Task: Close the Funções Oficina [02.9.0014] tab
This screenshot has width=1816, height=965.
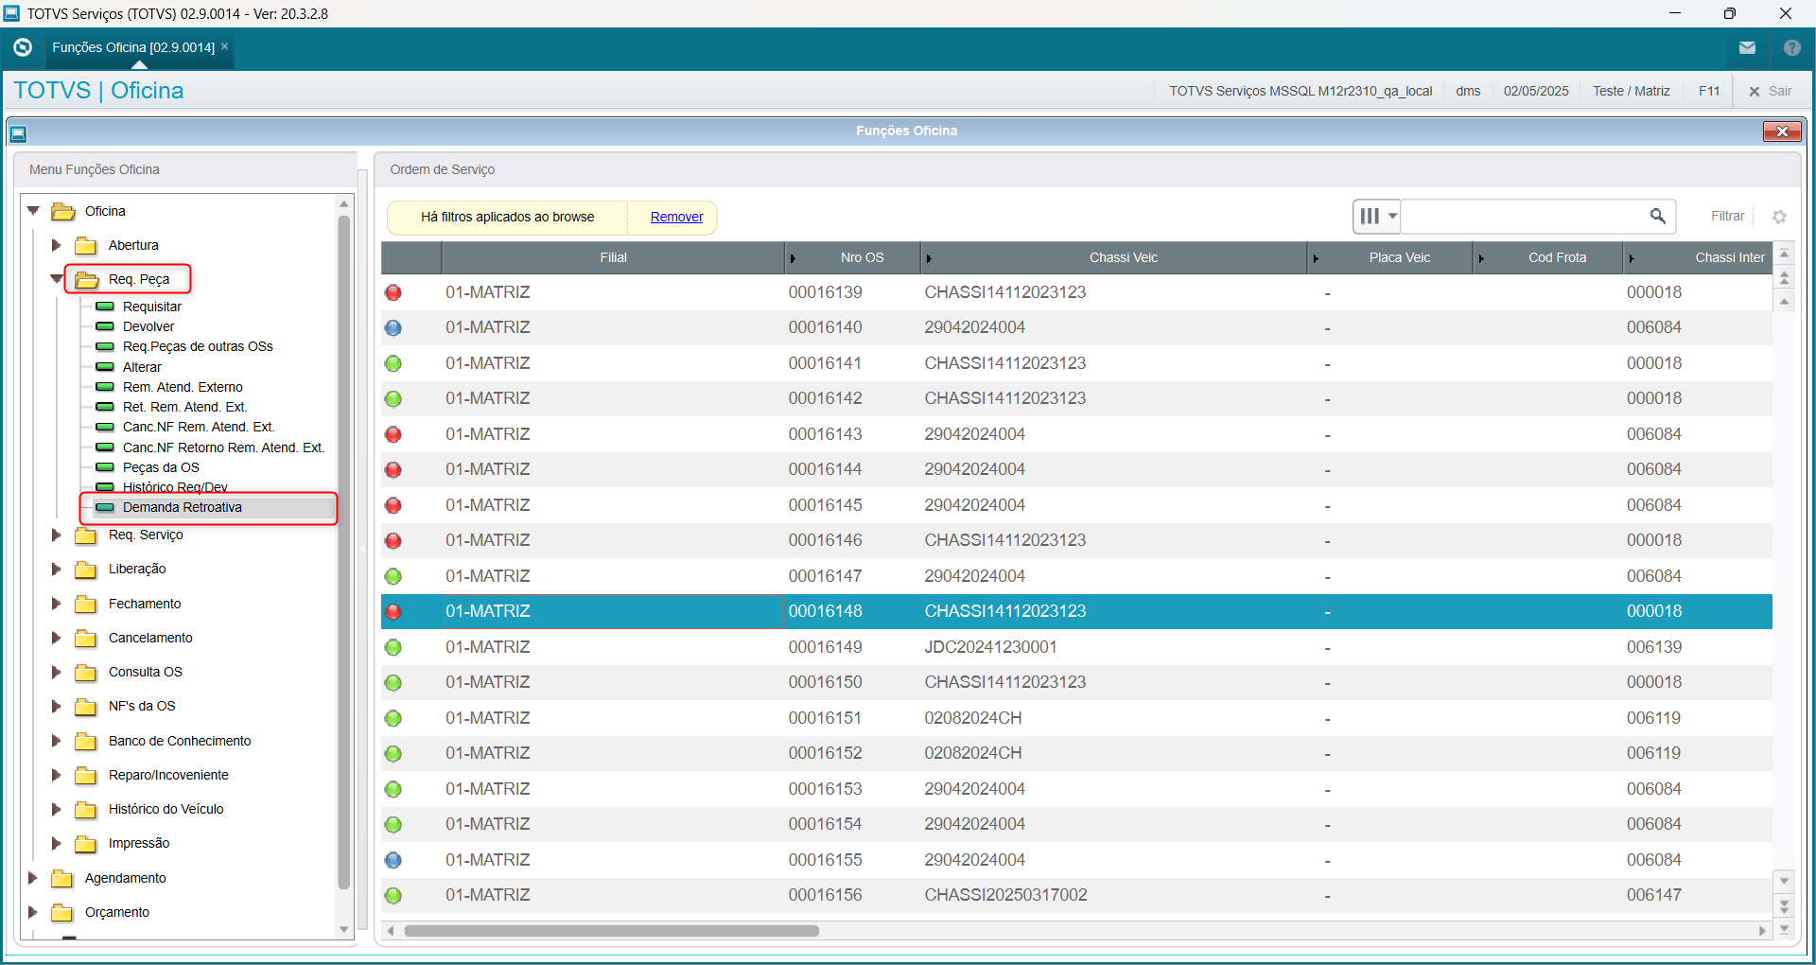Action: pyautogui.click(x=225, y=46)
